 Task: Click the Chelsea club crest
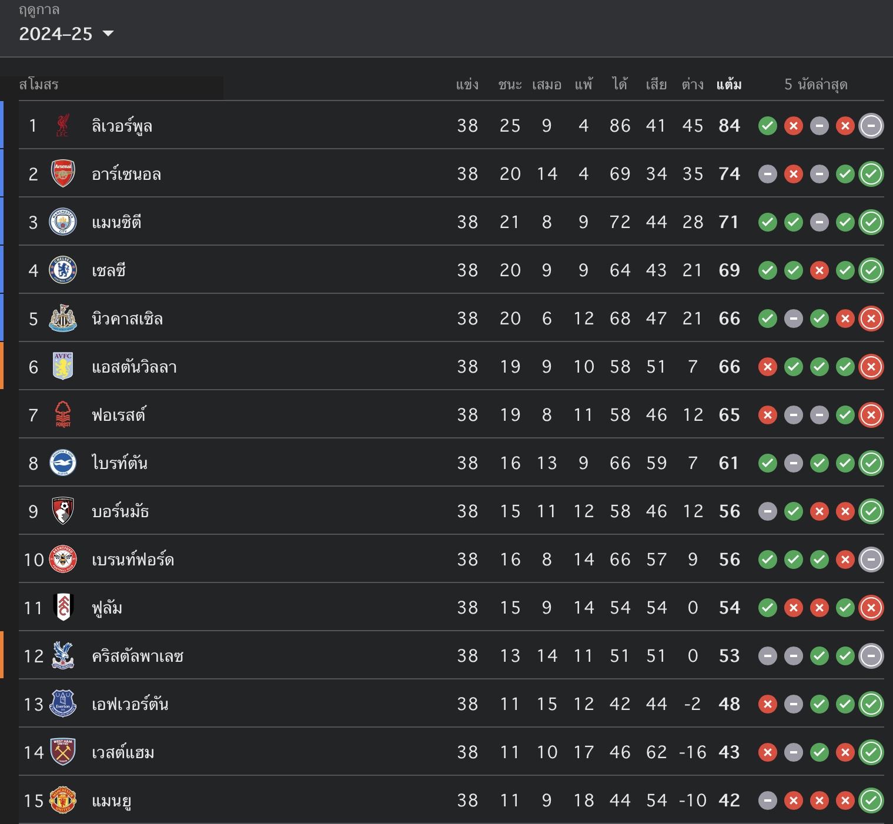point(63,270)
